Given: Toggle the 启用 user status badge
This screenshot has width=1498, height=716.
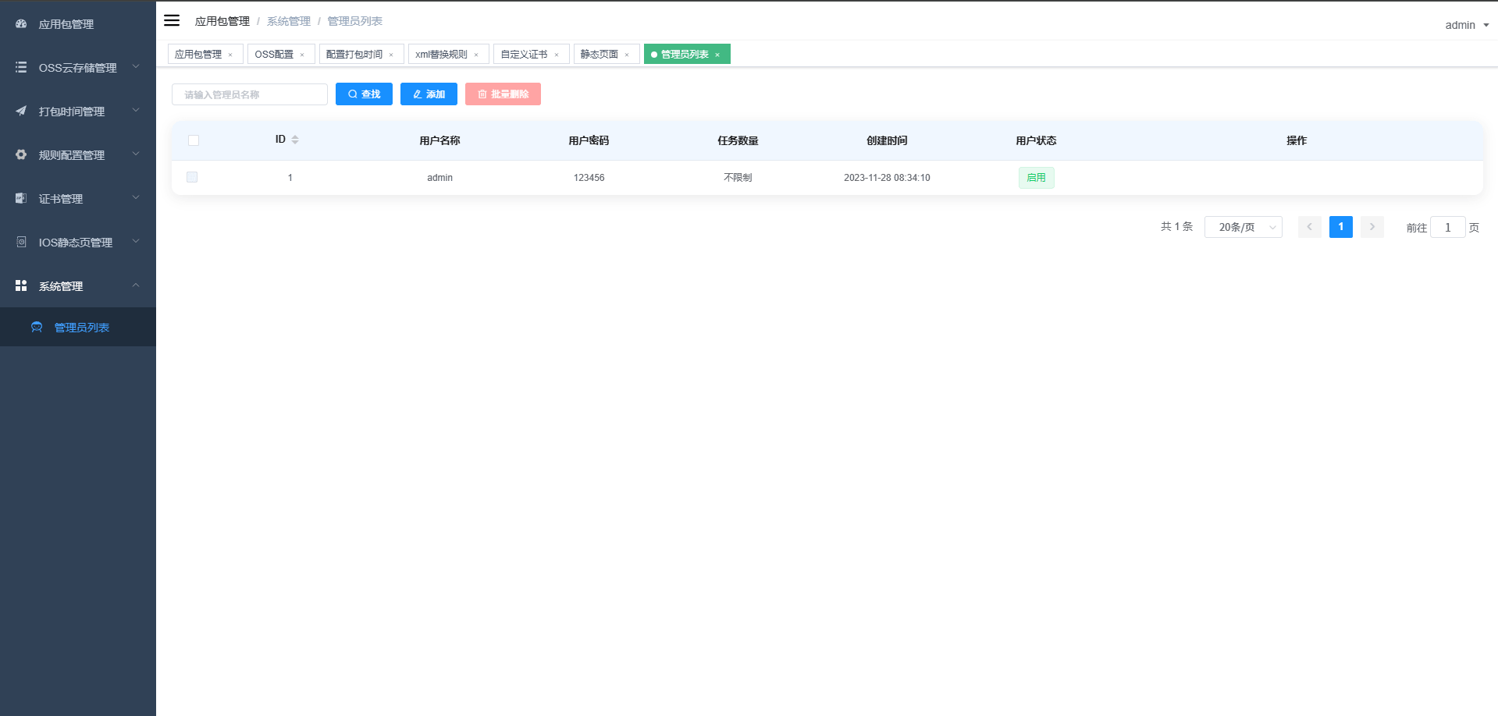Looking at the screenshot, I should [1036, 177].
